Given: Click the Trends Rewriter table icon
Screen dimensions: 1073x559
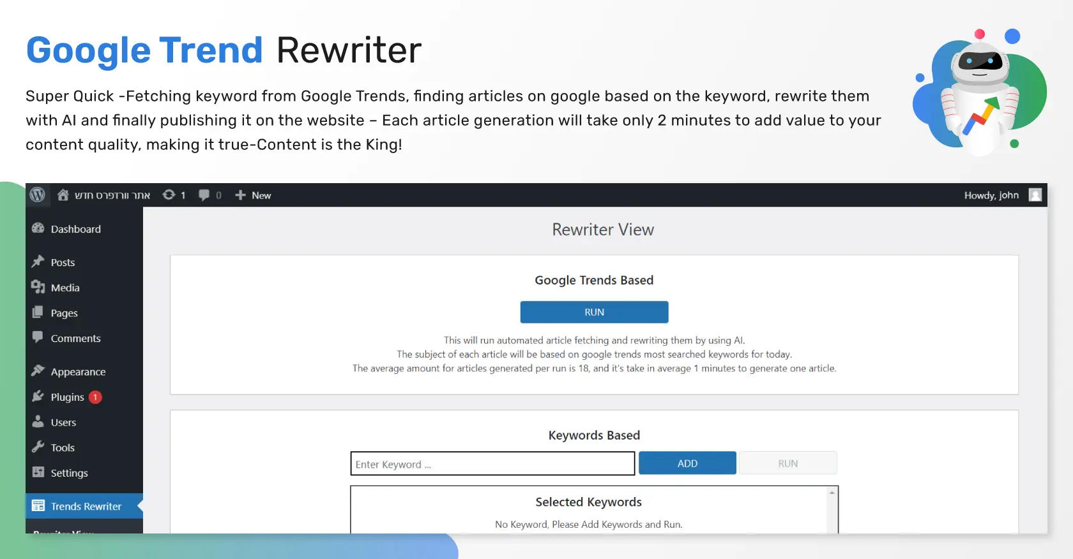Looking at the screenshot, I should click(38, 505).
